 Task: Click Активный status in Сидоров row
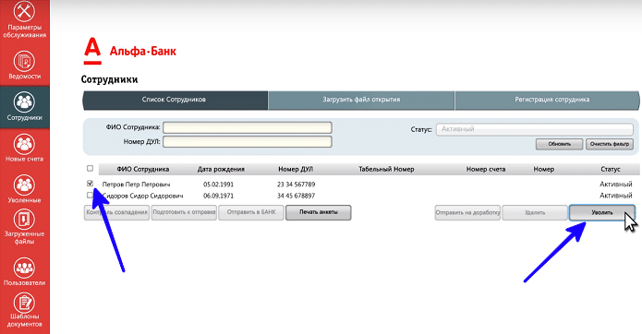click(616, 196)
